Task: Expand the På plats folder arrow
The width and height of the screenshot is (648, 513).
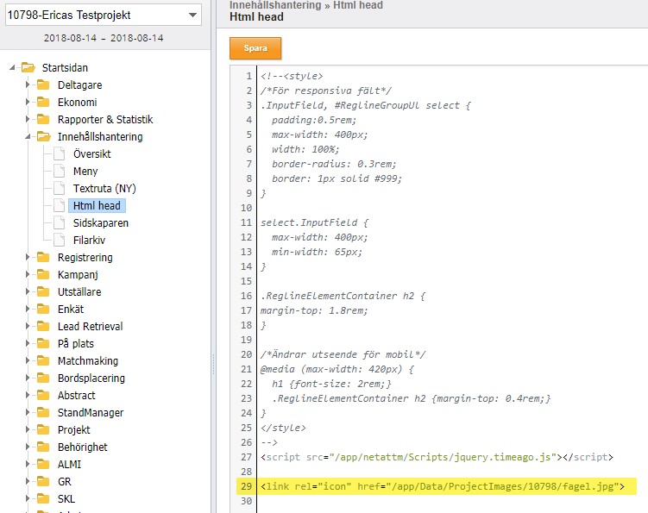Action: click(x=28, y=344)
